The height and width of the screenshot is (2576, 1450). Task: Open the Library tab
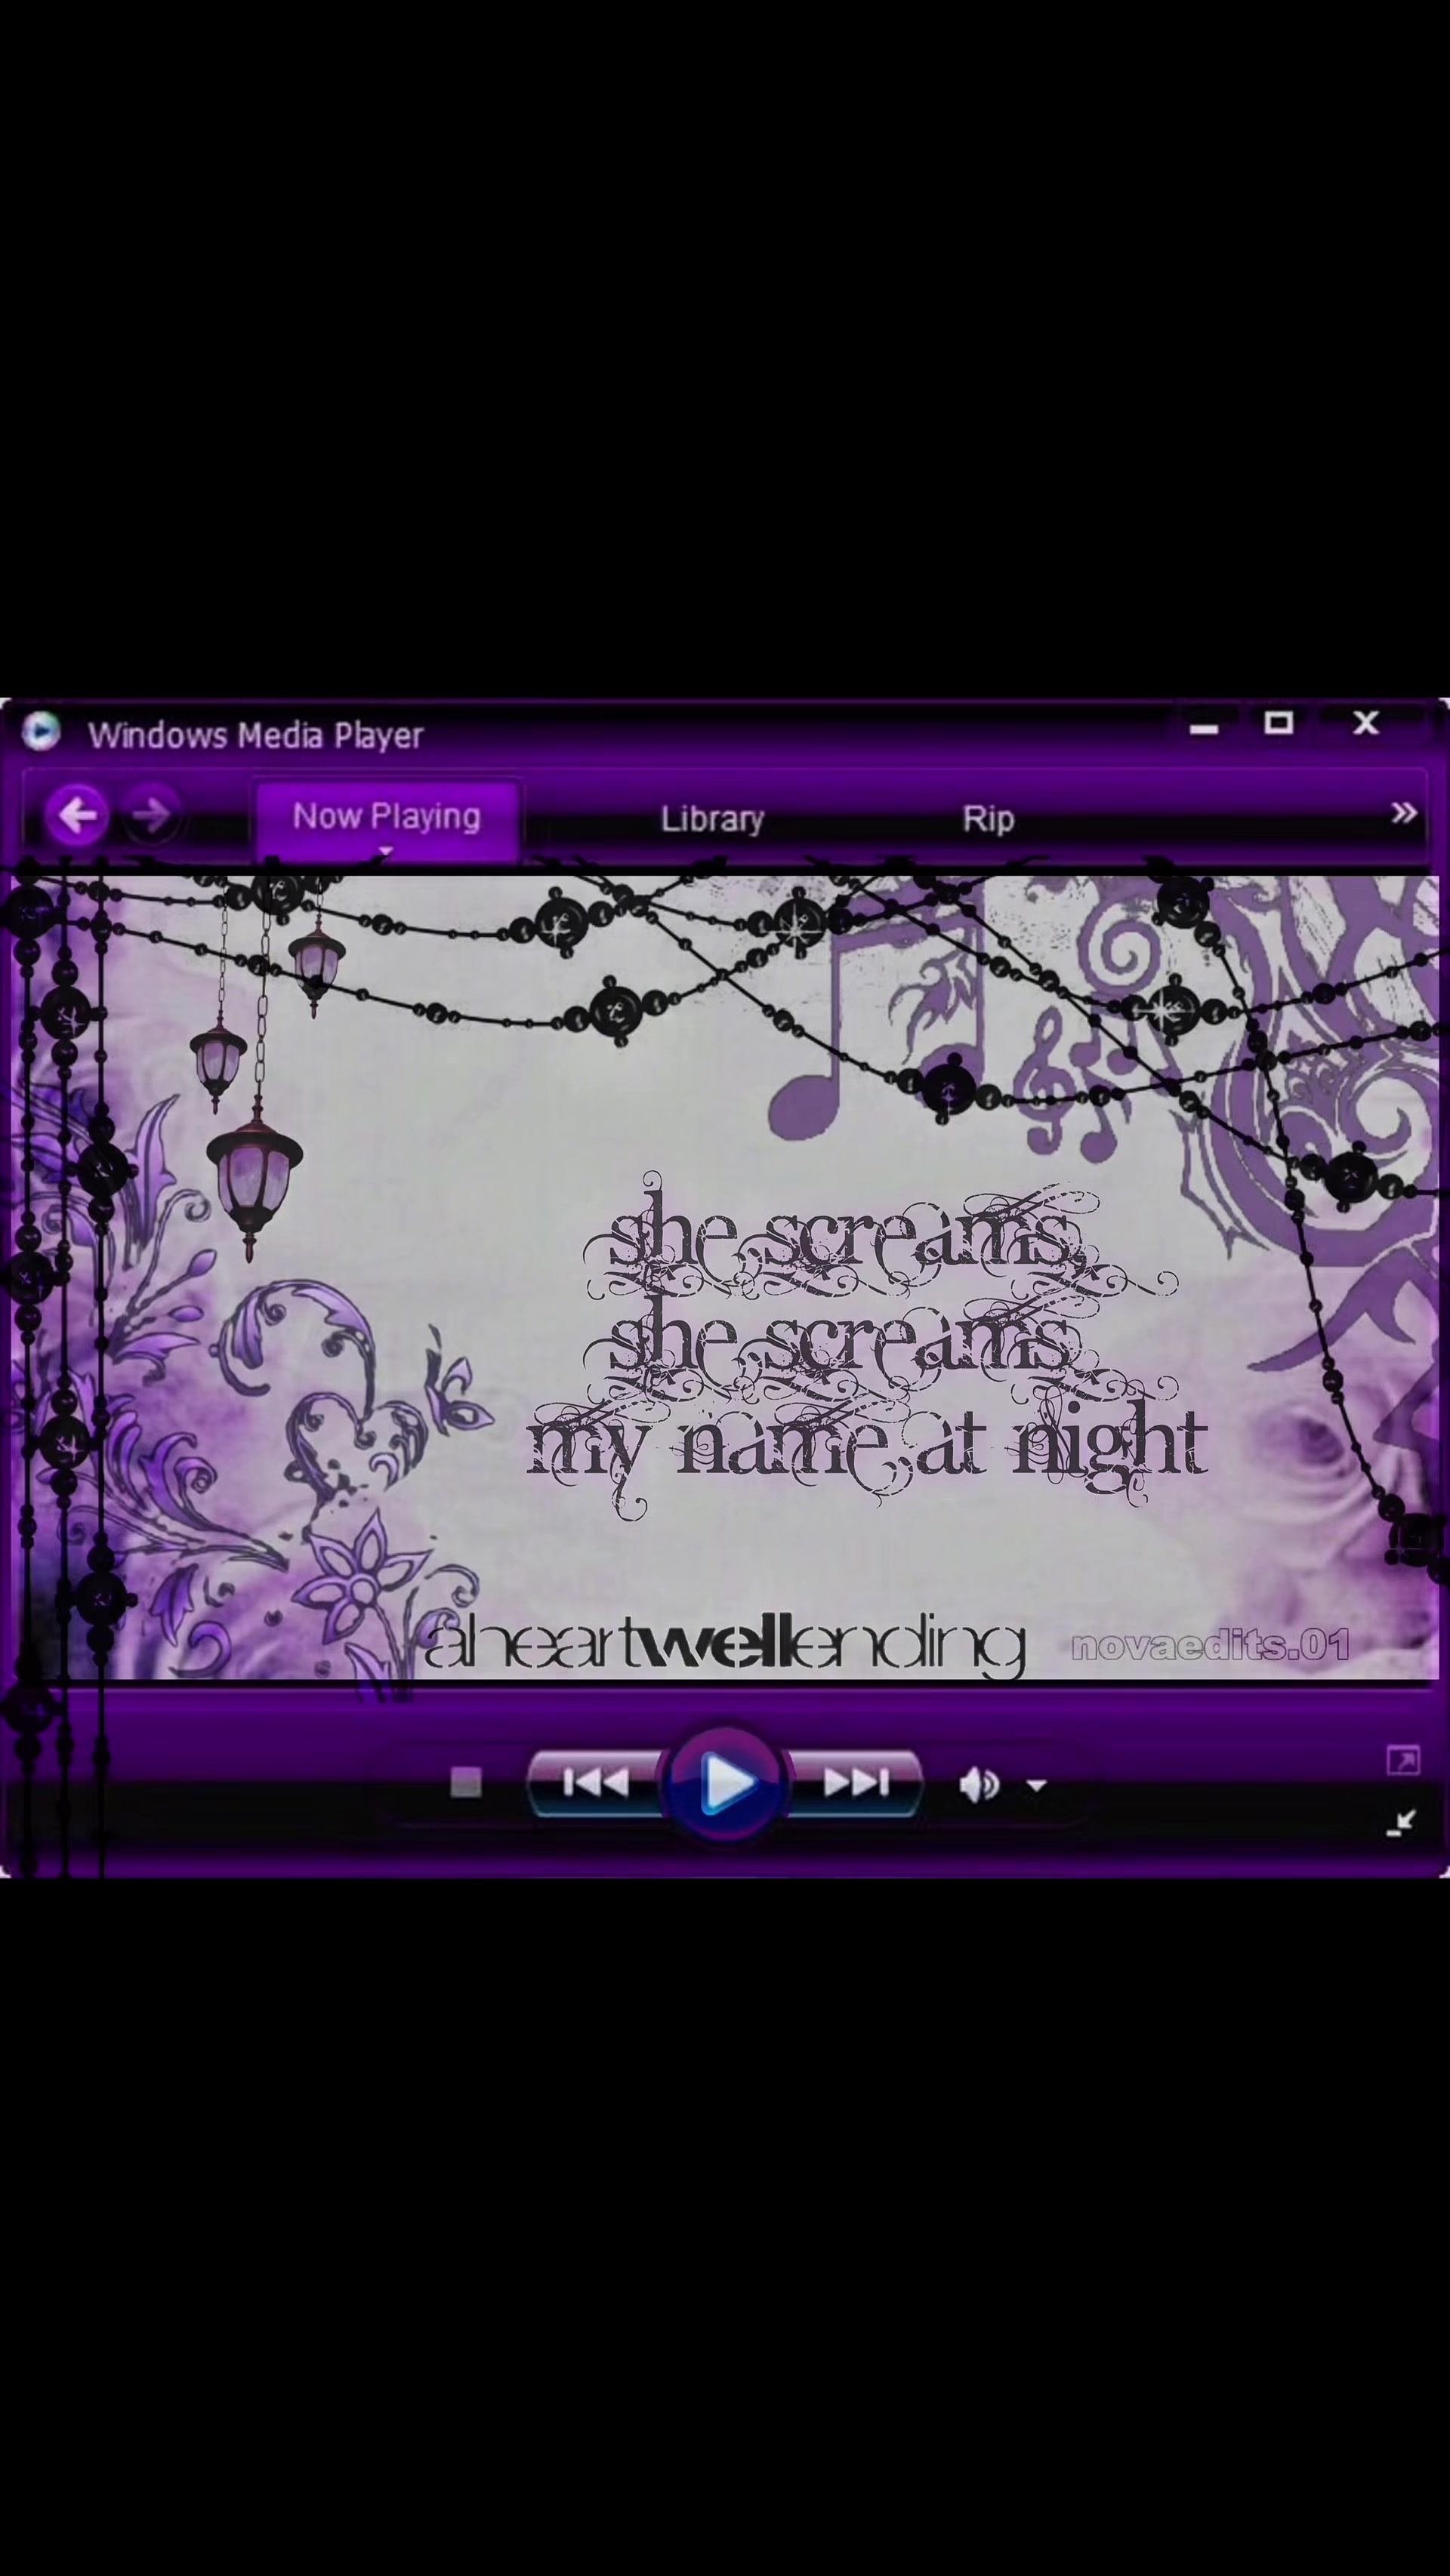[x=712, y=819]
